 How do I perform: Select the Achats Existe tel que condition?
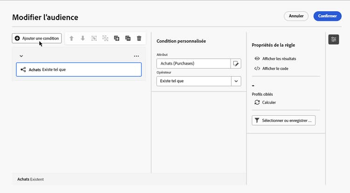[78, 70]
